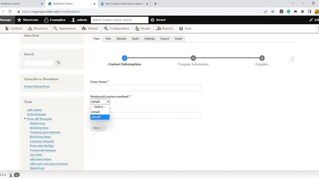Open the Add-more button link
319x179 pixels.
tap(40, 159)
